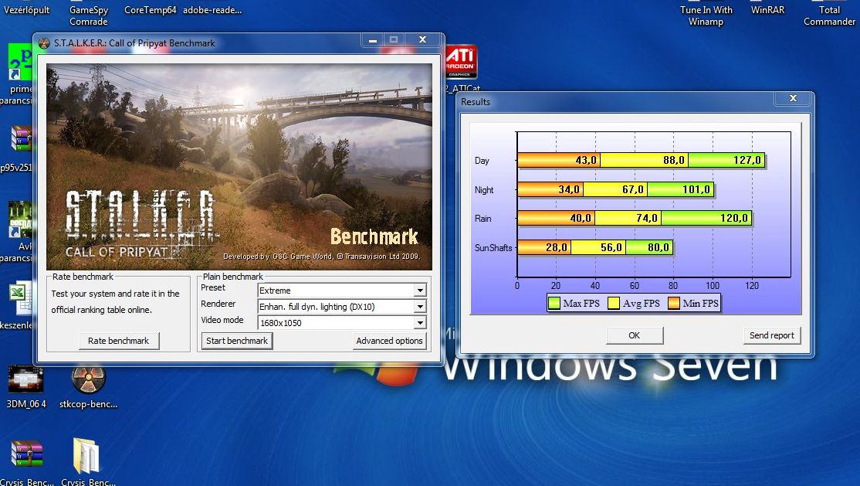The image size is (860, 486).
Task: Click the Rate benchmark button
Action: coord(118,341)
